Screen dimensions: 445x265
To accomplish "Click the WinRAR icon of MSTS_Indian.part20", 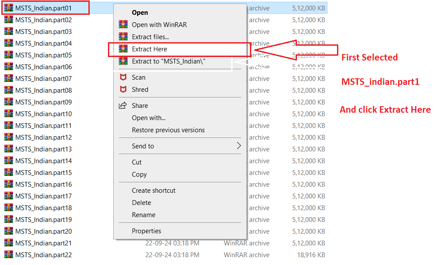I will [9, 231].
